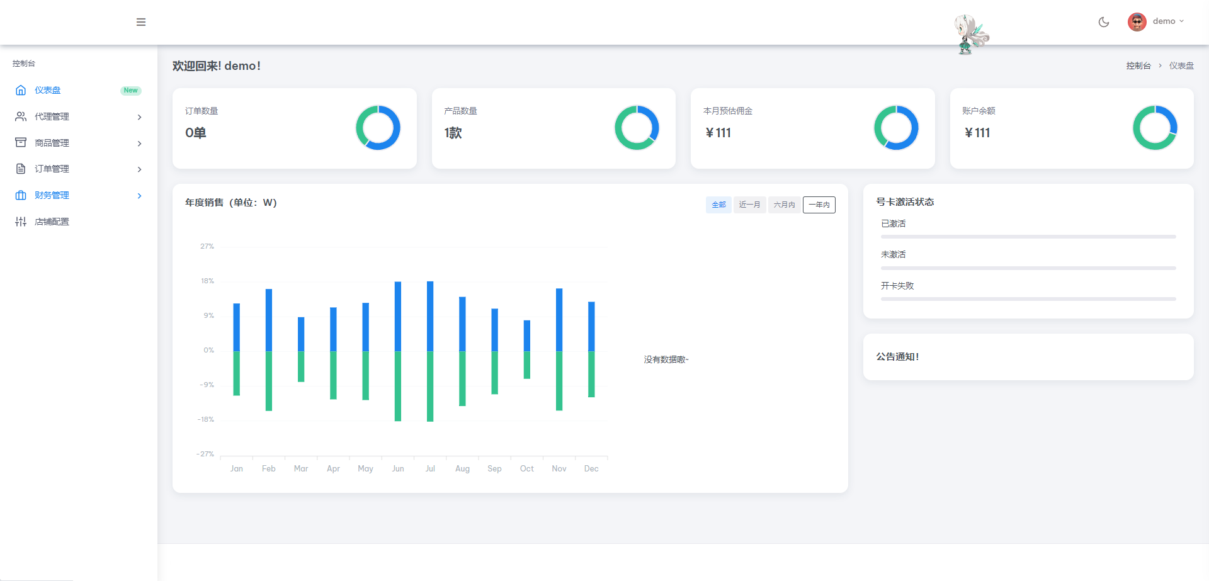This screenshot has width=1209, height=581.
Task: Select the 近一月 time range filter
Action: (749, 205)
